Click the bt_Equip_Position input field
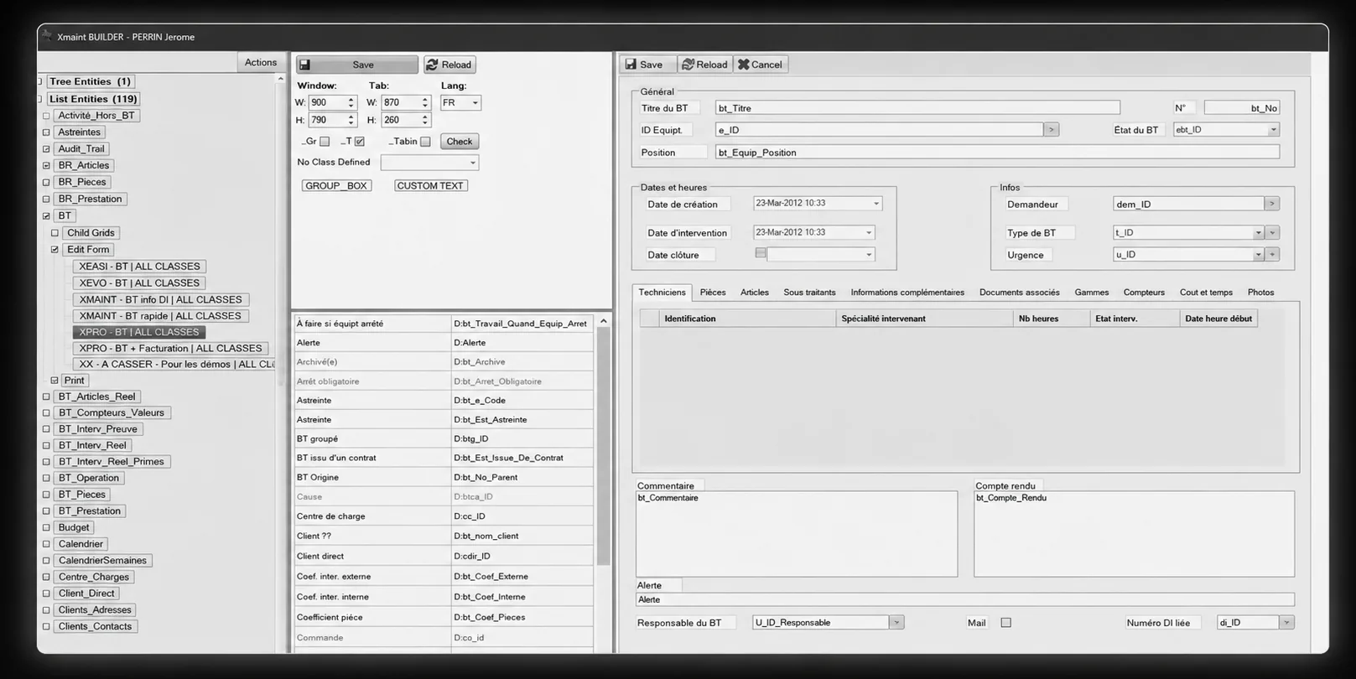 coord(997,153)
